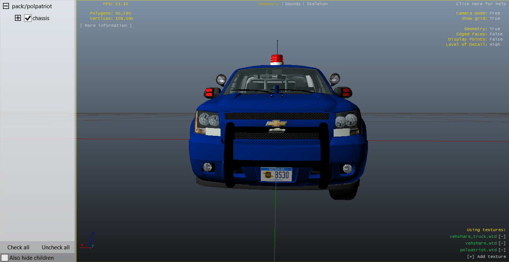509x262 pixels.
Task: Remove the polpatriot.wtd texture with [-]
Action: (x=502, y=250)
